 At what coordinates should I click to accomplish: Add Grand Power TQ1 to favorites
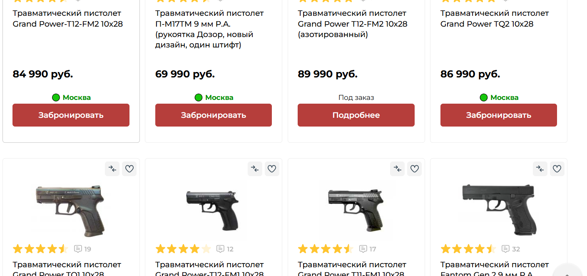point(129,169)
